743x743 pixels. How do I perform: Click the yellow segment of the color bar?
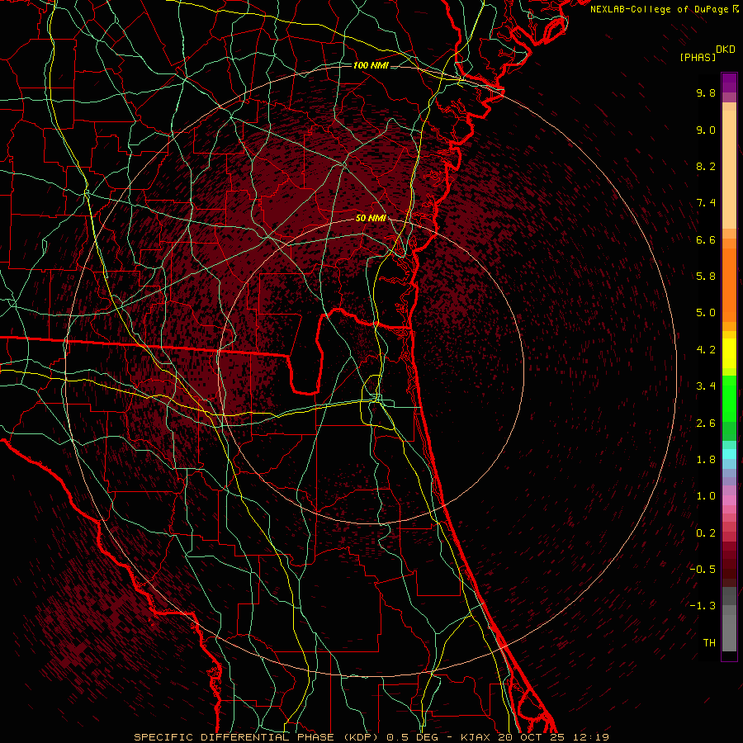pyautogui.click(x=729, y=353)
